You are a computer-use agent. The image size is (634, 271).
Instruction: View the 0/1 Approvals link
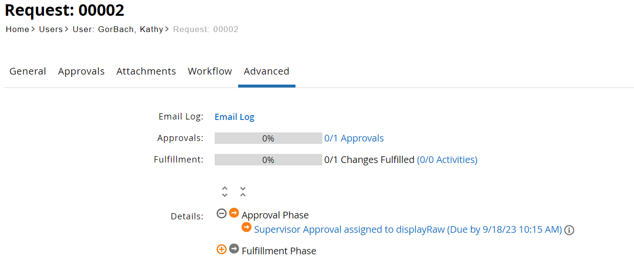(354, 138)
